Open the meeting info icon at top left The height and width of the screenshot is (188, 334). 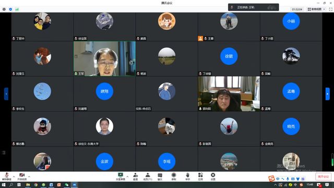coord(4,9)
